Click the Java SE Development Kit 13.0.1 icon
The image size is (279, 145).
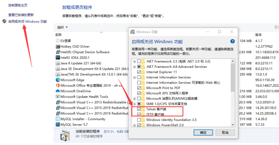click(58, 74)
